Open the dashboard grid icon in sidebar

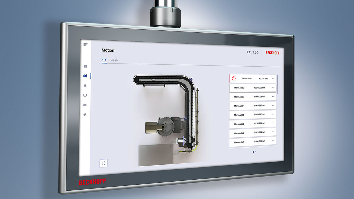[85, 66]
